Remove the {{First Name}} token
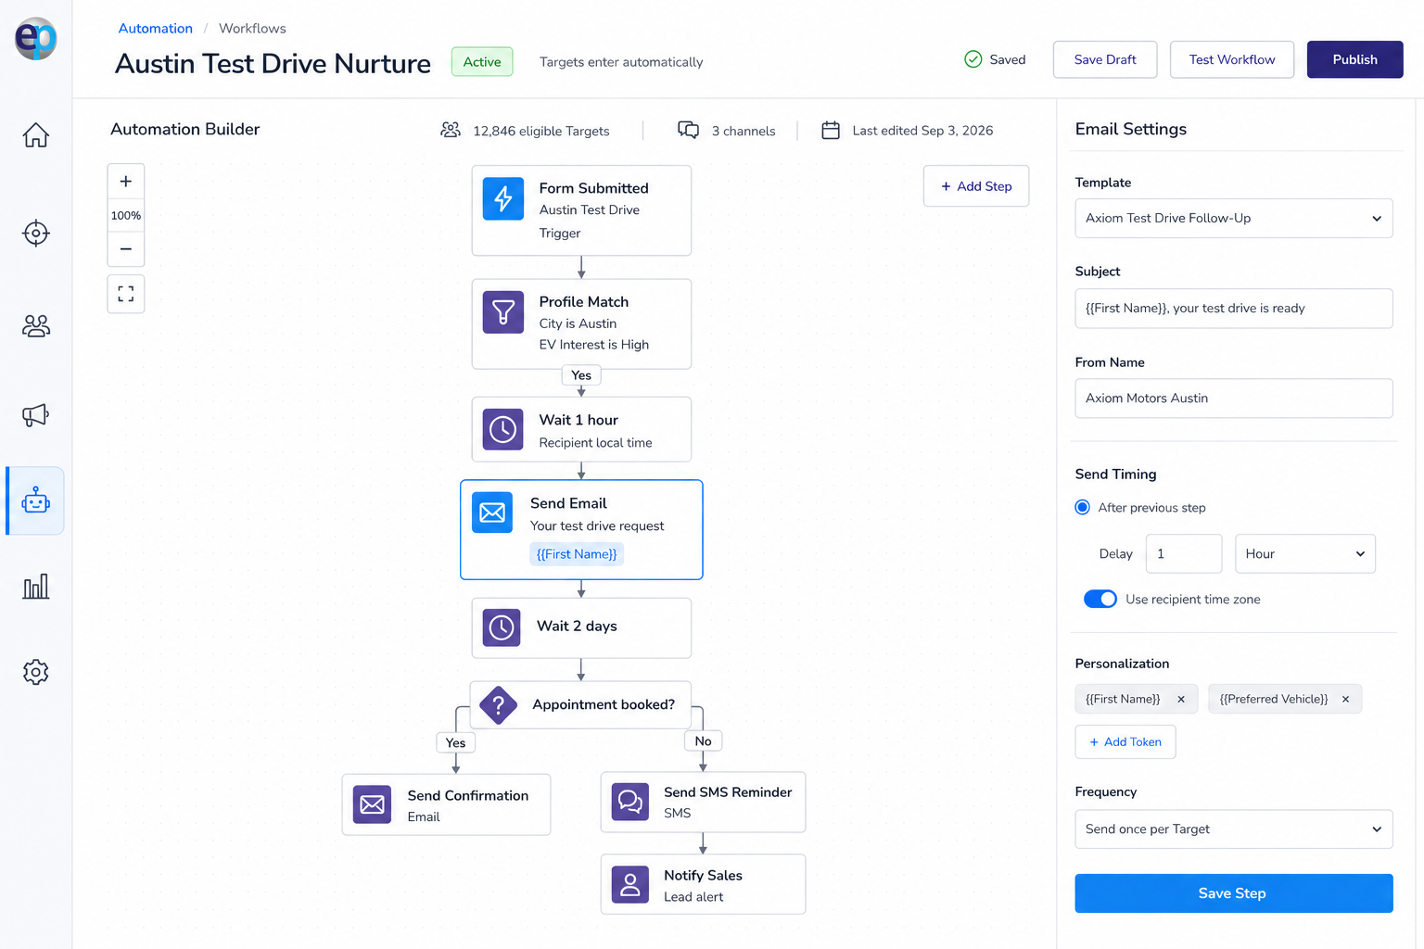 click(x=1181, y=700)
